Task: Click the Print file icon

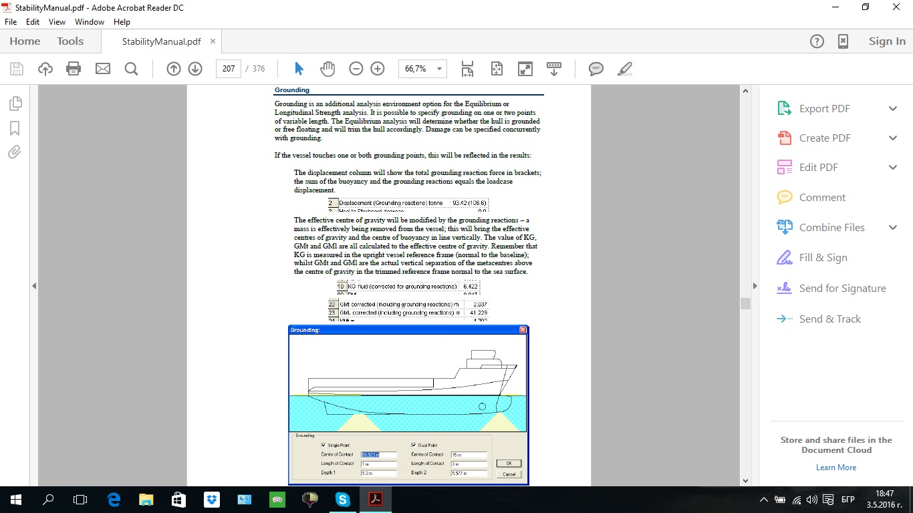Action: [74, 69]
